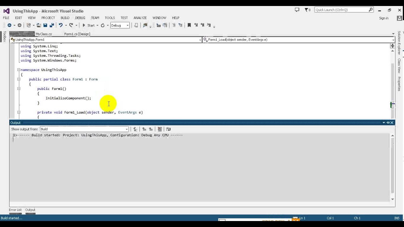Viewport: 404px width, 227px height.
Task: Click Go to Previous Message icon
Action: pos(144,129)
